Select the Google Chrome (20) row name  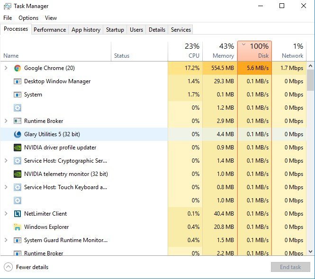[x=49, y=68]
